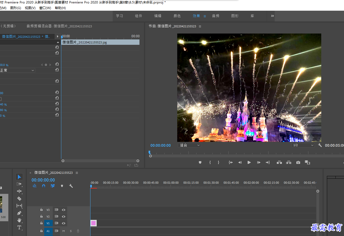The image size is (344, 236).
Task: Select the Slip tool
Action: [19, 206]
